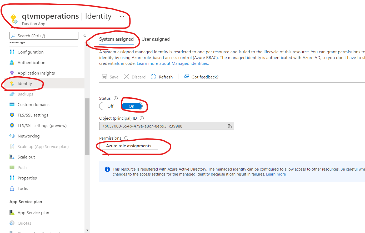The width and height of the screenshot is (365, 233).
Task: Click the sidebar search input field
Action: point(44,36)
